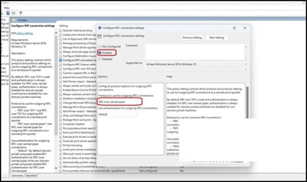This screenshot has width=307, height=182.
Task: Click the icon of Prune printers not republished row
Action: coord(61,171)
